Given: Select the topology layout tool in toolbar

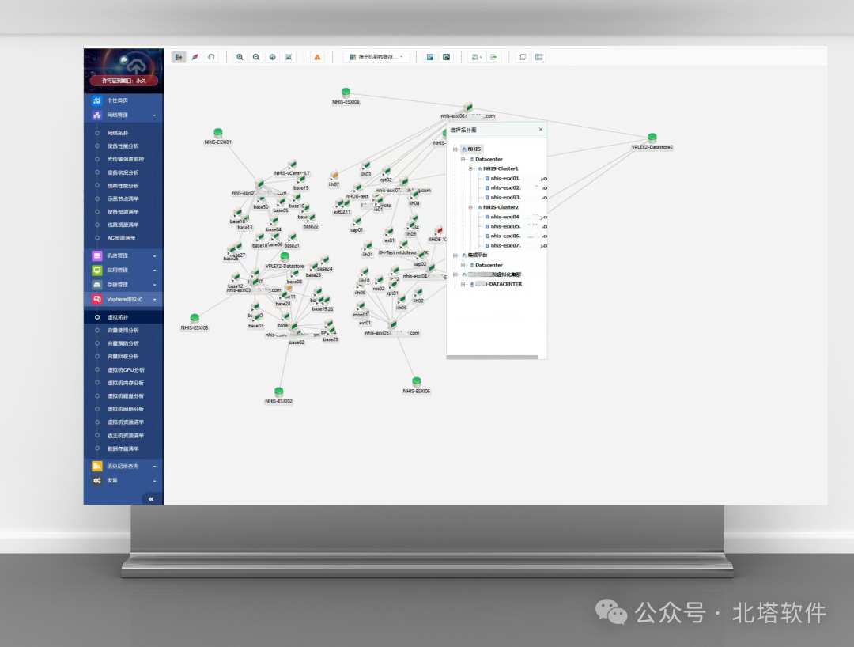Looking at the screenshot, I should tap(179, 57).
